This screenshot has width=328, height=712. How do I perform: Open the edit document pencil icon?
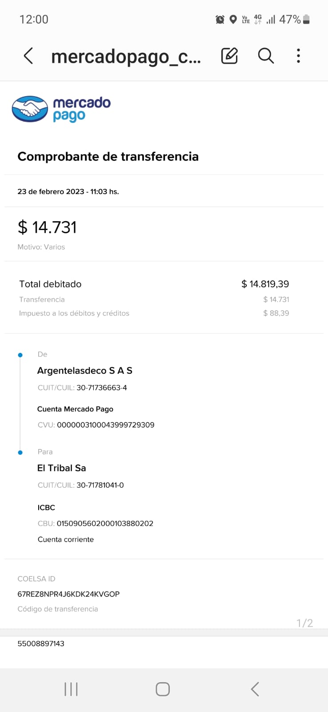[229, 56]
